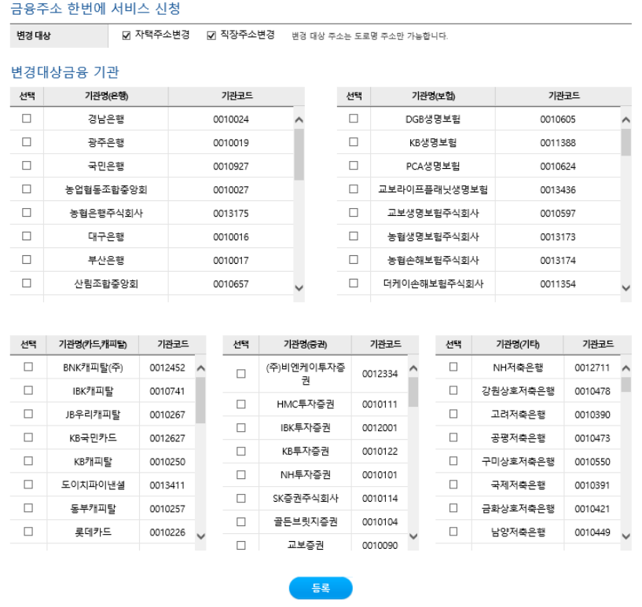Check the 더케이손해보험주식회사 checkbox

click(x=354, y=283)
